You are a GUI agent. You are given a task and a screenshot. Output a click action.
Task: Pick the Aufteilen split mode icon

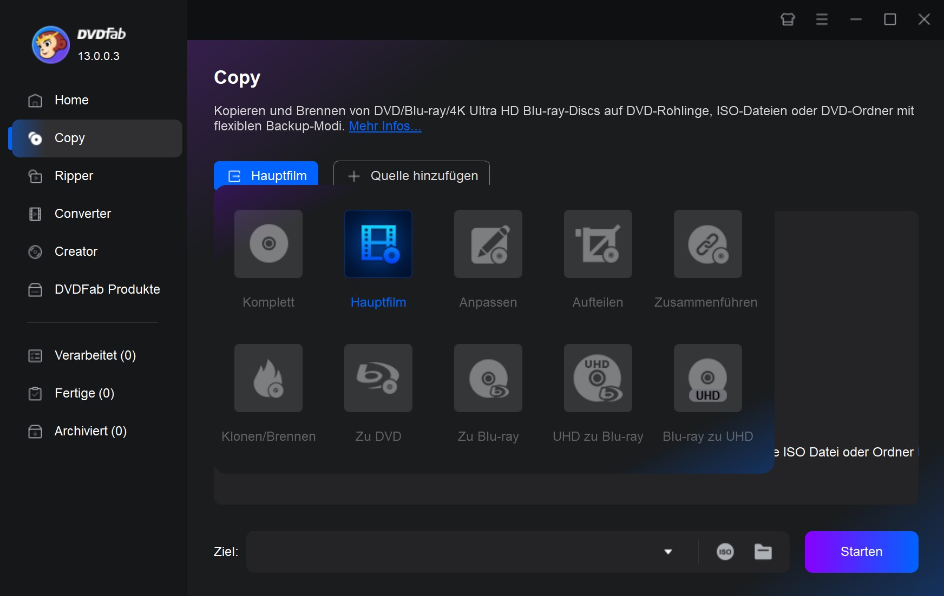tap(598, 244)
